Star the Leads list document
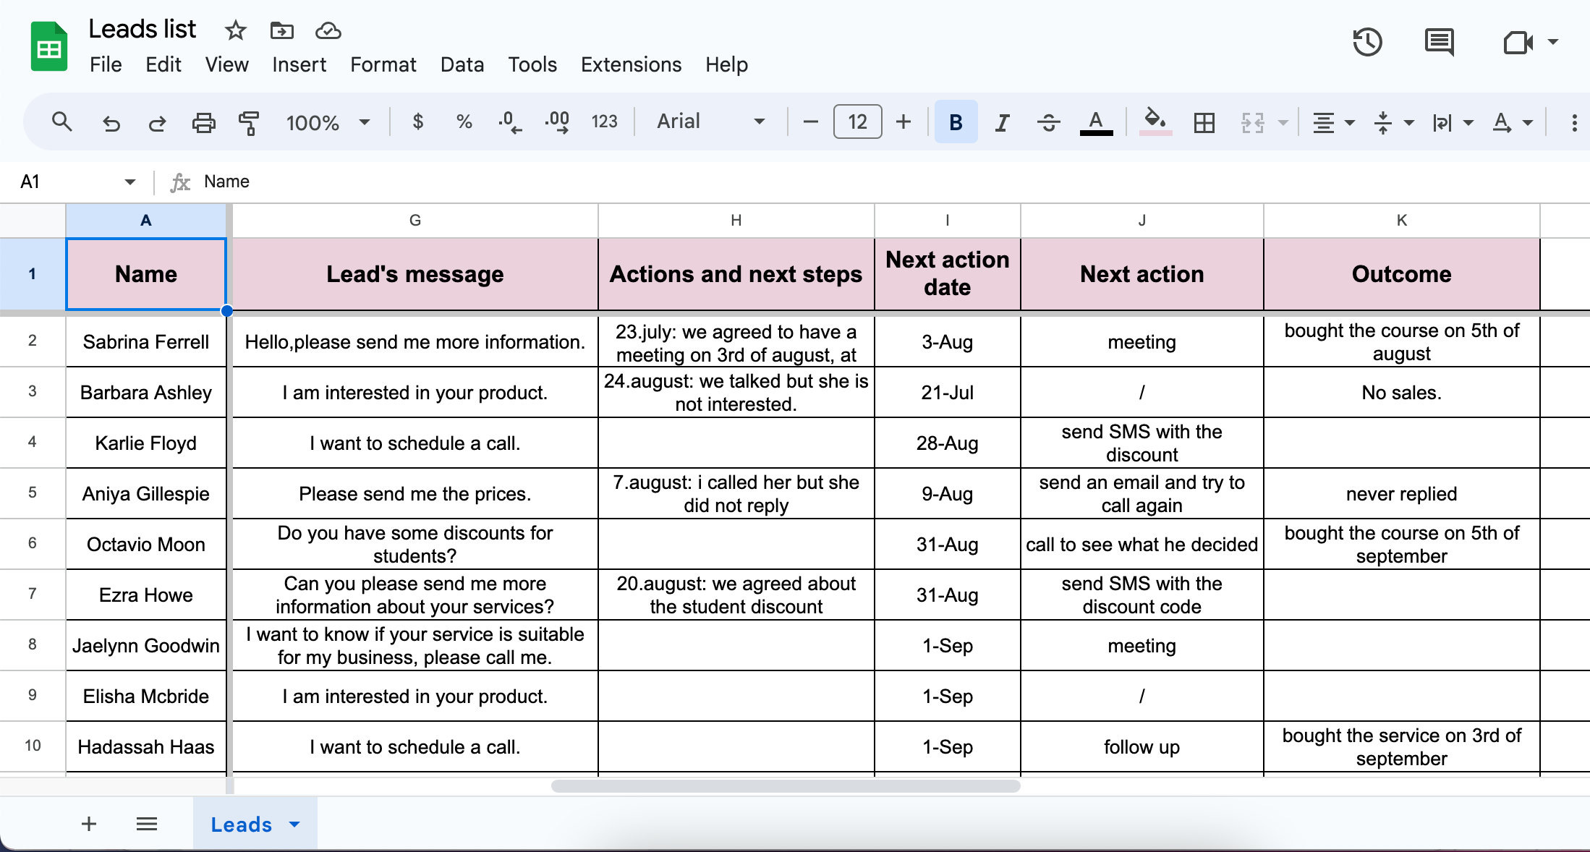Viewport: 1590px width, 852px height. pos(234,30)
